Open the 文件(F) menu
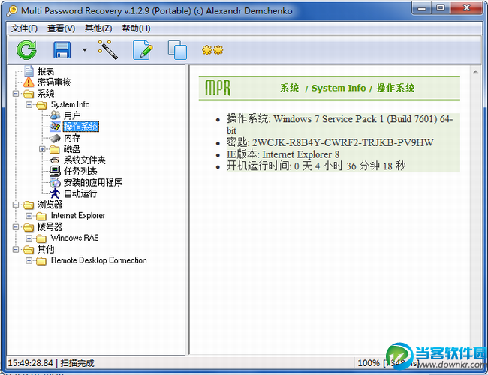The height and width of the screenshot is (375, 488). tap(24, 28)
